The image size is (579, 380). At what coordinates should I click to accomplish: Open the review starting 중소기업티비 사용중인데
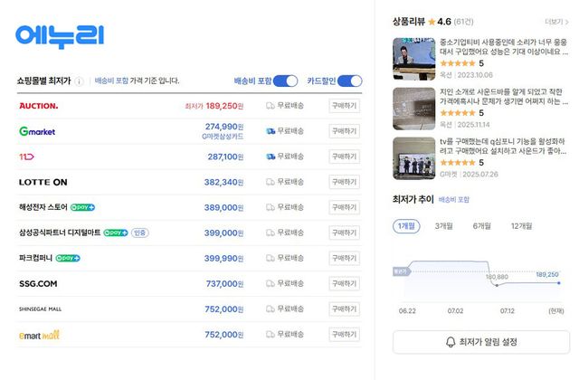coord(504,47)
